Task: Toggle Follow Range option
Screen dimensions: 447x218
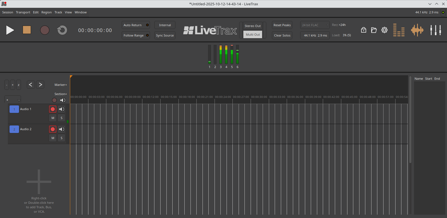Action: [136, 35]
